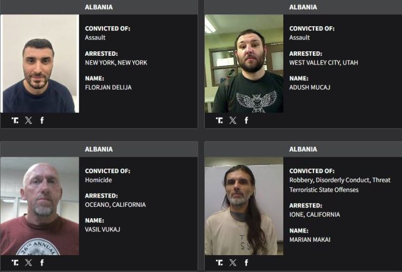402x272 pixels.
Task: Open Adush Mucaj's photo
Action: point(244,63)
